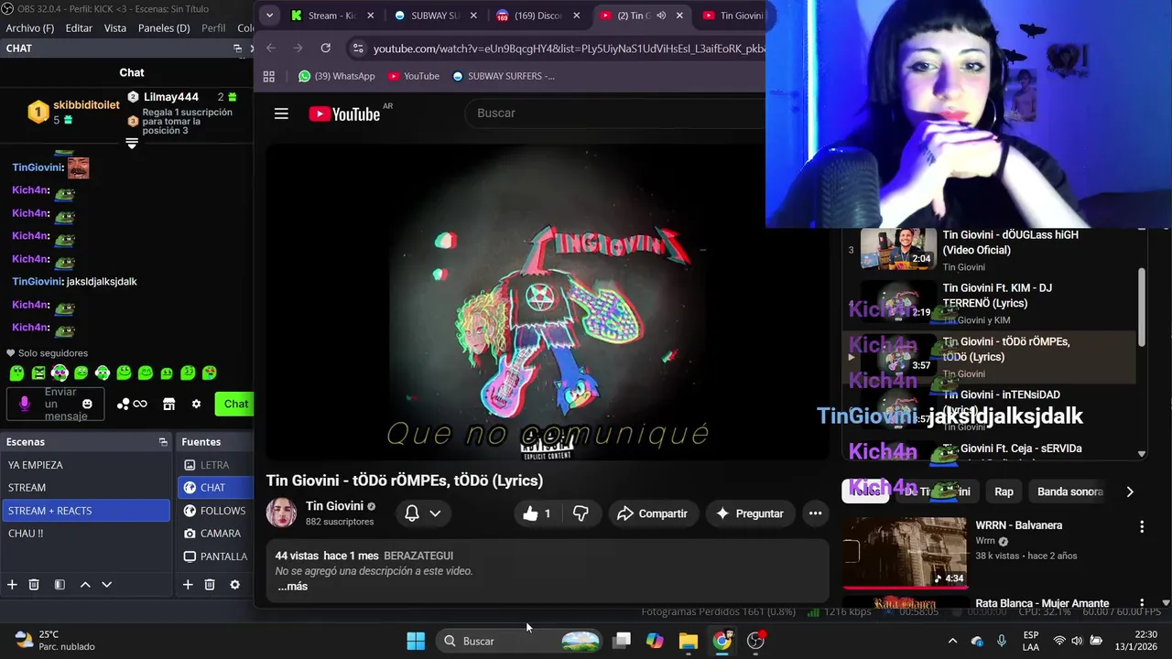Go to YouTube home logo

click(x=344, y=113)
